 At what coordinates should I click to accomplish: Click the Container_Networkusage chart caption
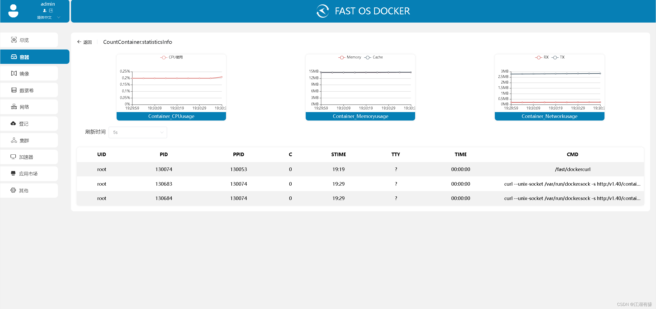[549, 116]
